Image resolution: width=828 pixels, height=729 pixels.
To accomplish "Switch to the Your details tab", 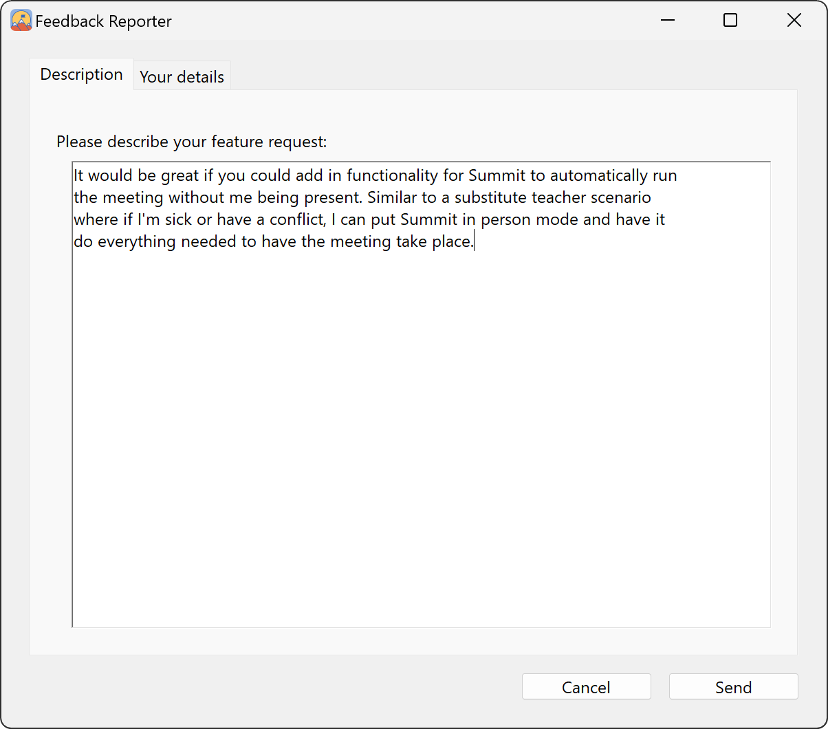I will 182,76.
